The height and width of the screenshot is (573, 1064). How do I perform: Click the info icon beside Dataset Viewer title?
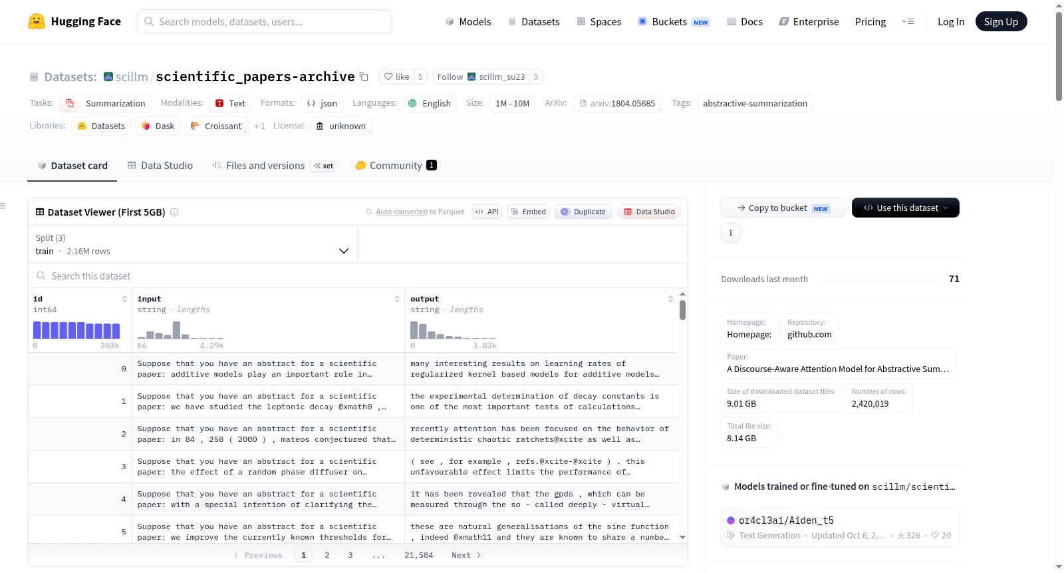click(x=174, y=212)
